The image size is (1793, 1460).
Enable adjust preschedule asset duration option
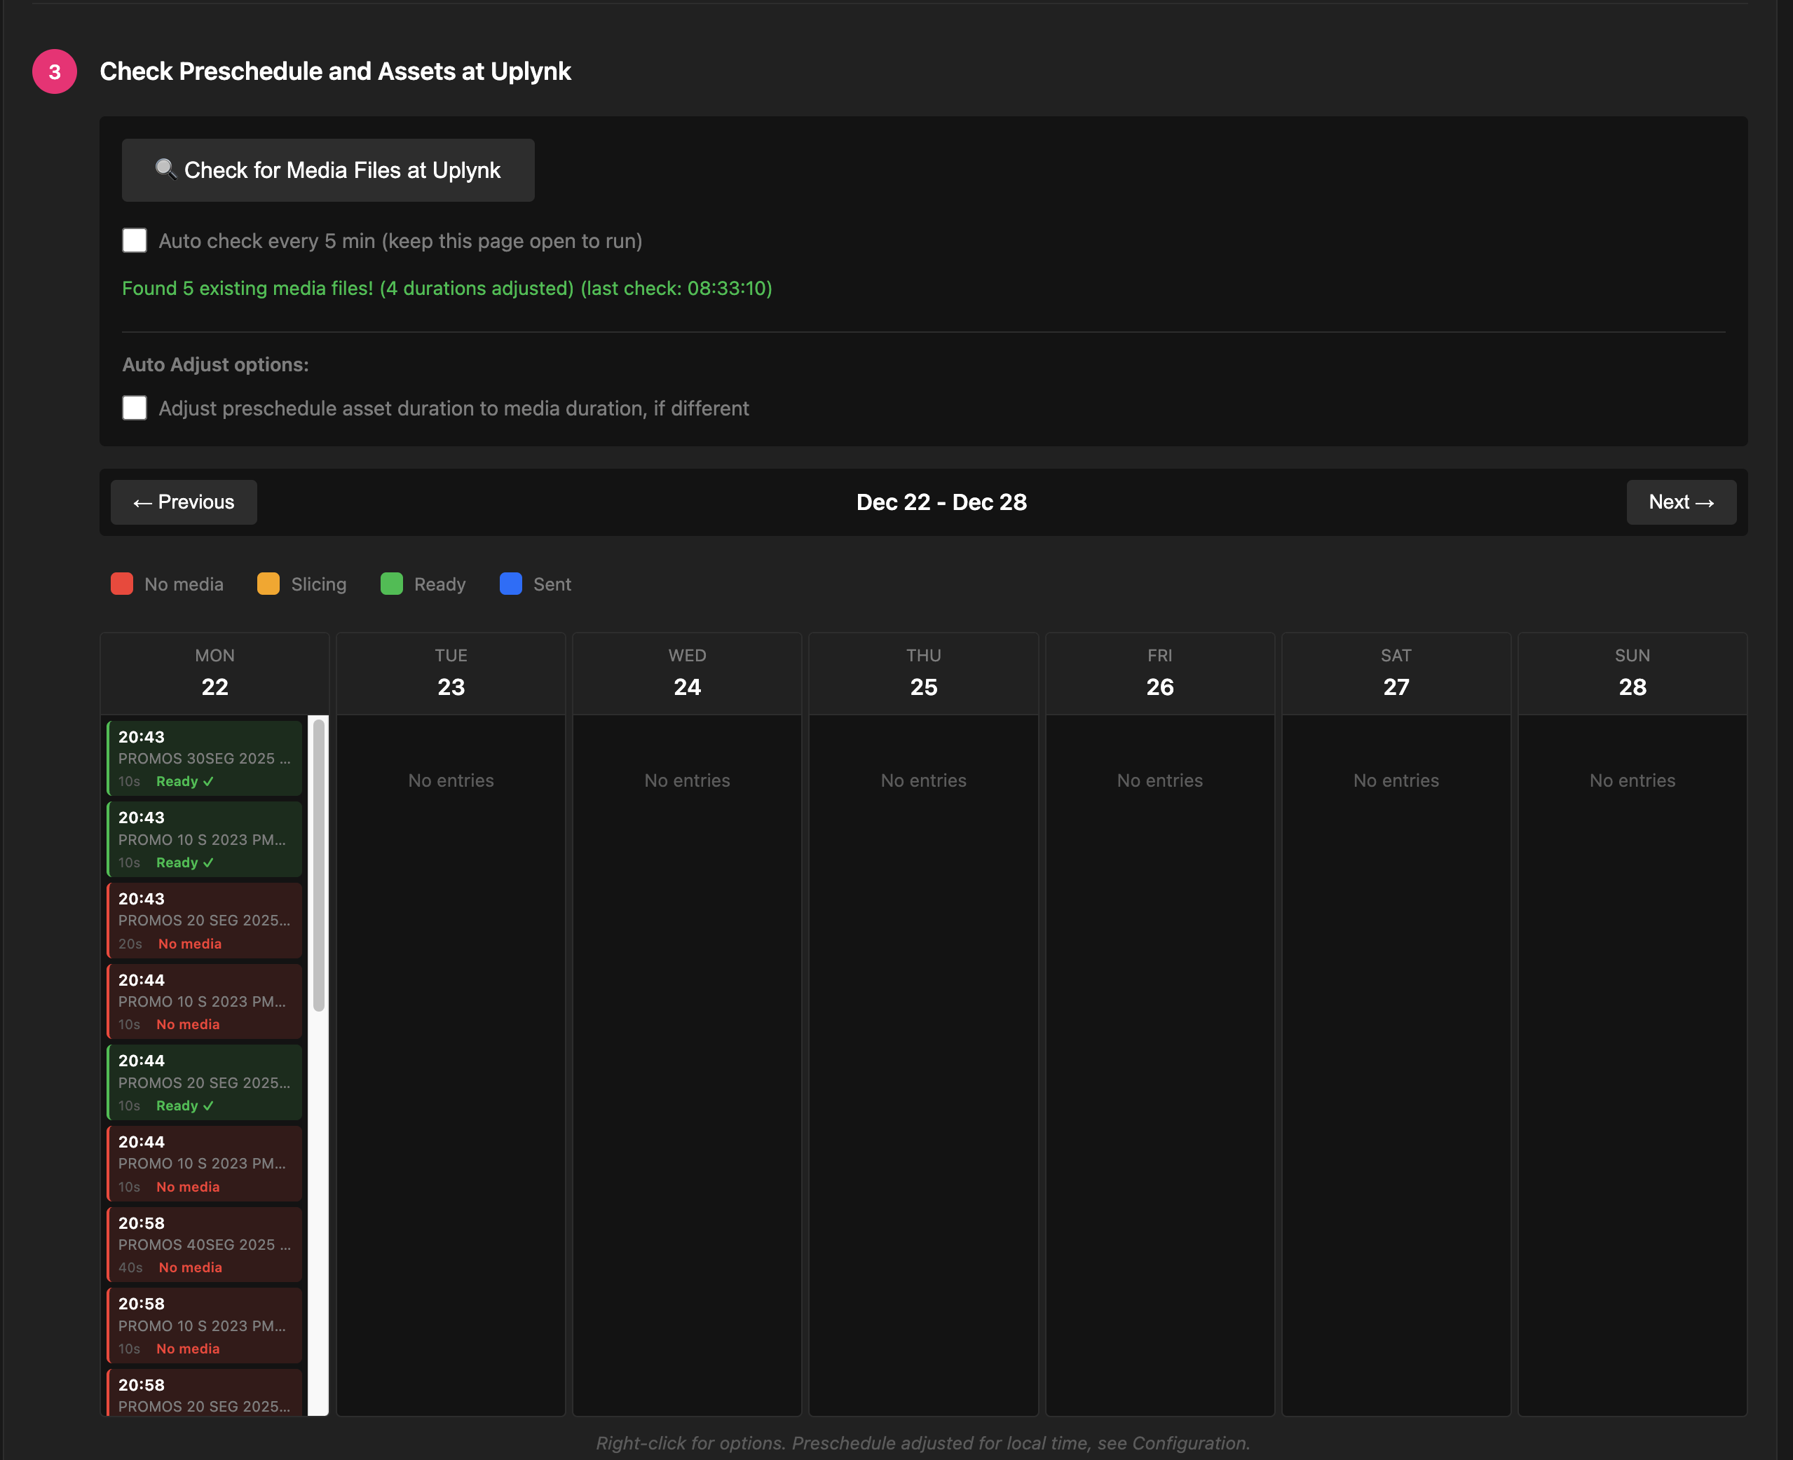pos(134,408)
